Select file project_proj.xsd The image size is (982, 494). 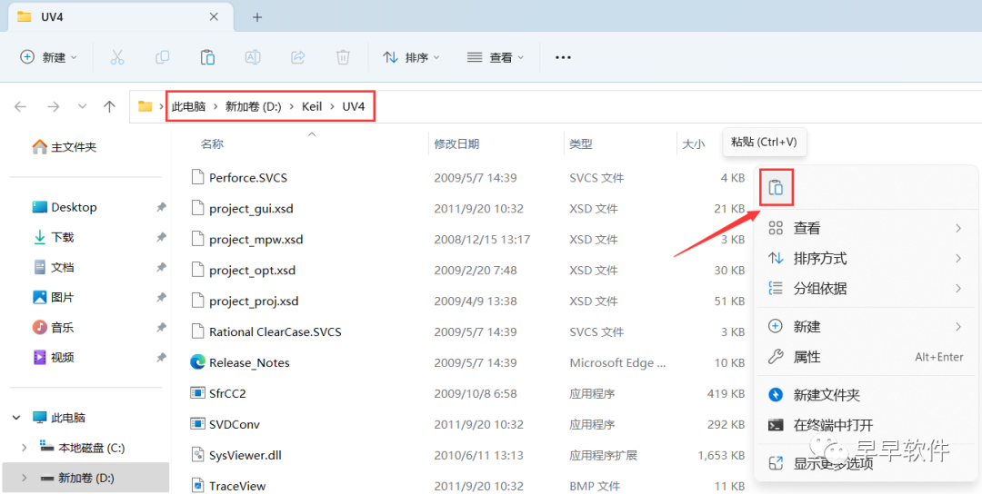pyautogui.click(x=254, y=301)
